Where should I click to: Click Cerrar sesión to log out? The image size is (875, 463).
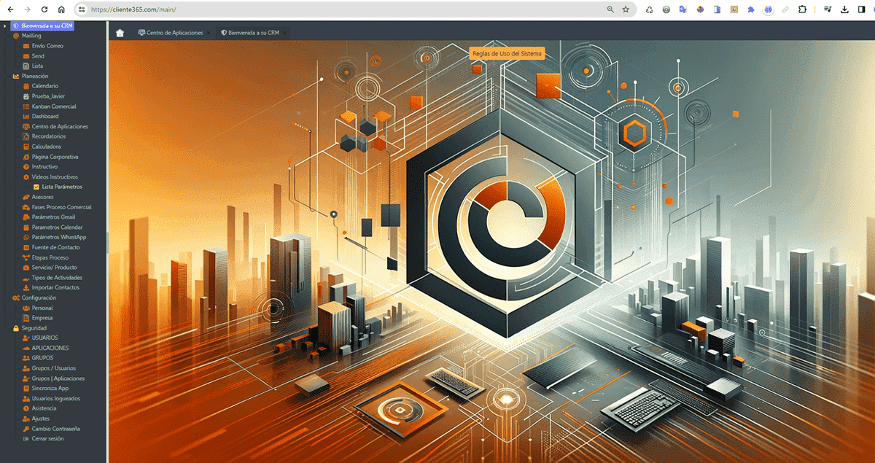(47, 439)
